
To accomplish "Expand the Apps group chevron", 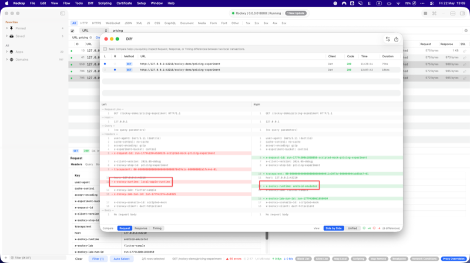I will (x=7, y=52).
